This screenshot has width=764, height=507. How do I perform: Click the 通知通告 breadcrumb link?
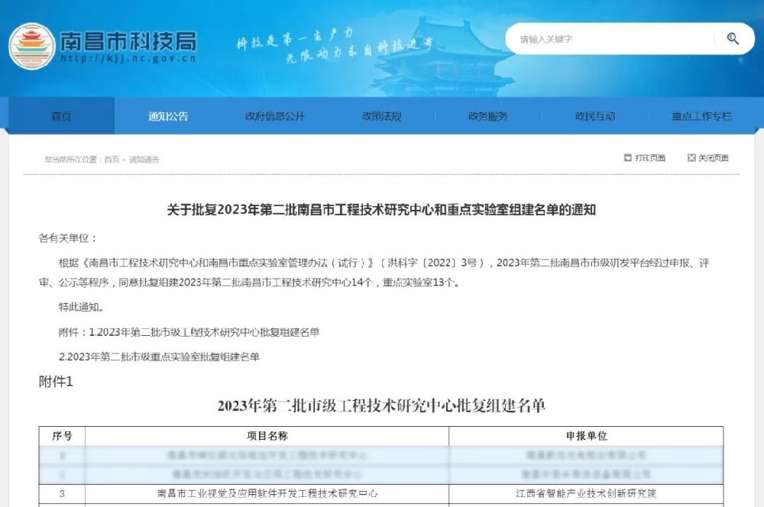click(x=144, y=160)
